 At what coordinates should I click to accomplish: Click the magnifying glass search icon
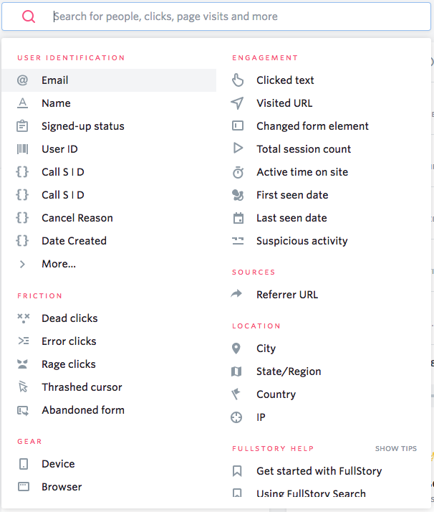pyautogui.click(x=29, y=16)
